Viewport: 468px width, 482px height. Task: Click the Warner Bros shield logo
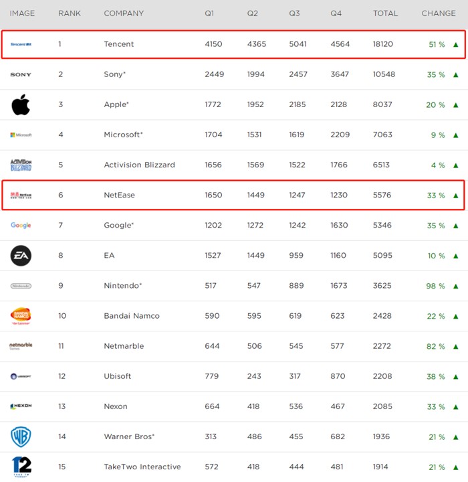[x=21, y=436]
